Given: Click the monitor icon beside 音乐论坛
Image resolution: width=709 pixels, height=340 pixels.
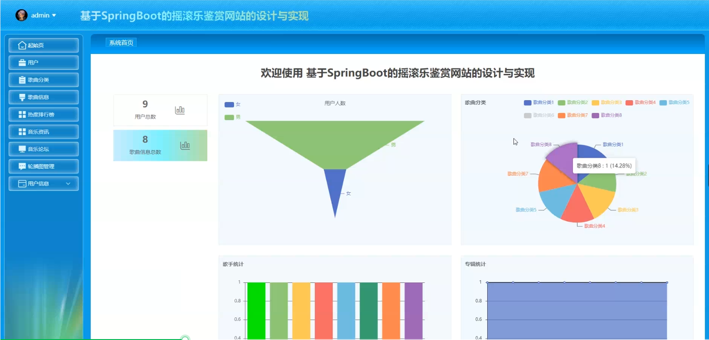Looking at the screenshot, I should [22, 149].
